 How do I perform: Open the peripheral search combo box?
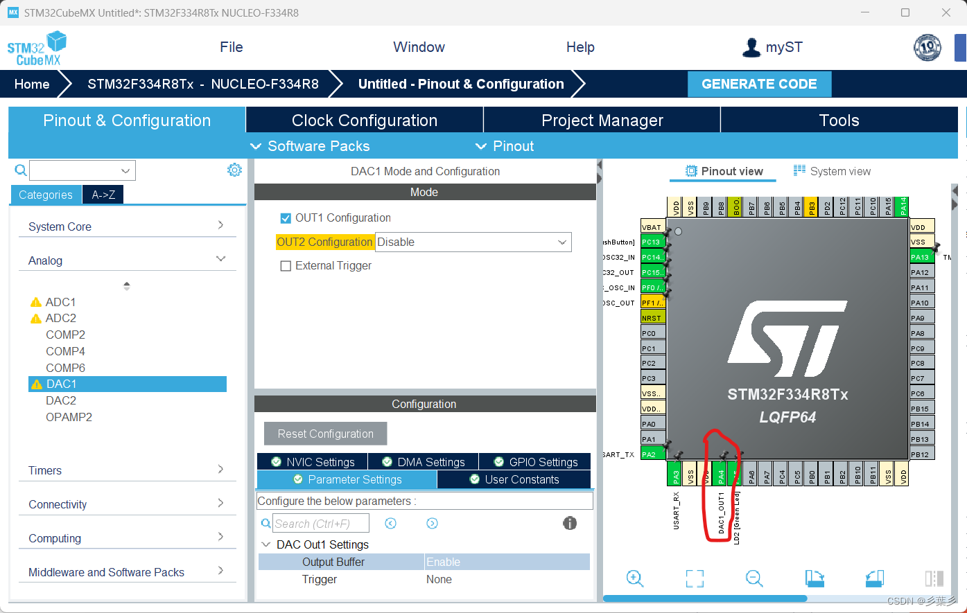click(82, 170)
